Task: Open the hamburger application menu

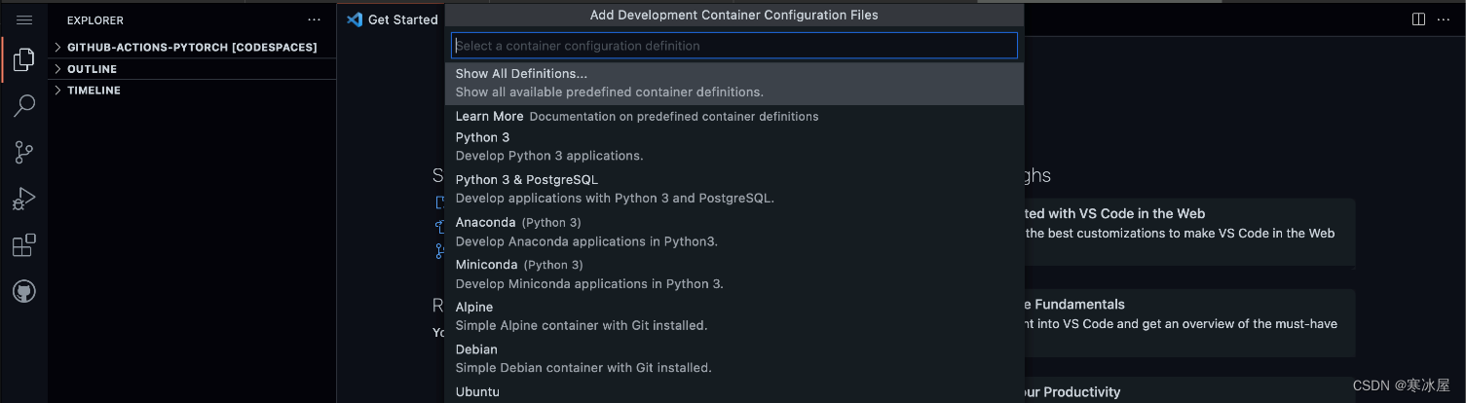Action: click(24, 19)
